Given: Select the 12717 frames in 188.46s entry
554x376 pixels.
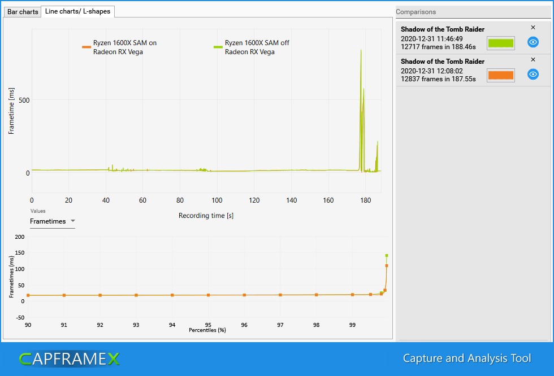Looking at the screenshot, I should coord(473,38).
